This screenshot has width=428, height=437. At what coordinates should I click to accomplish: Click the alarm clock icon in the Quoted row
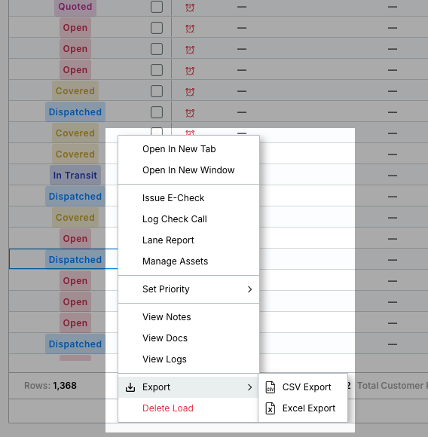(x=190, y=8)
